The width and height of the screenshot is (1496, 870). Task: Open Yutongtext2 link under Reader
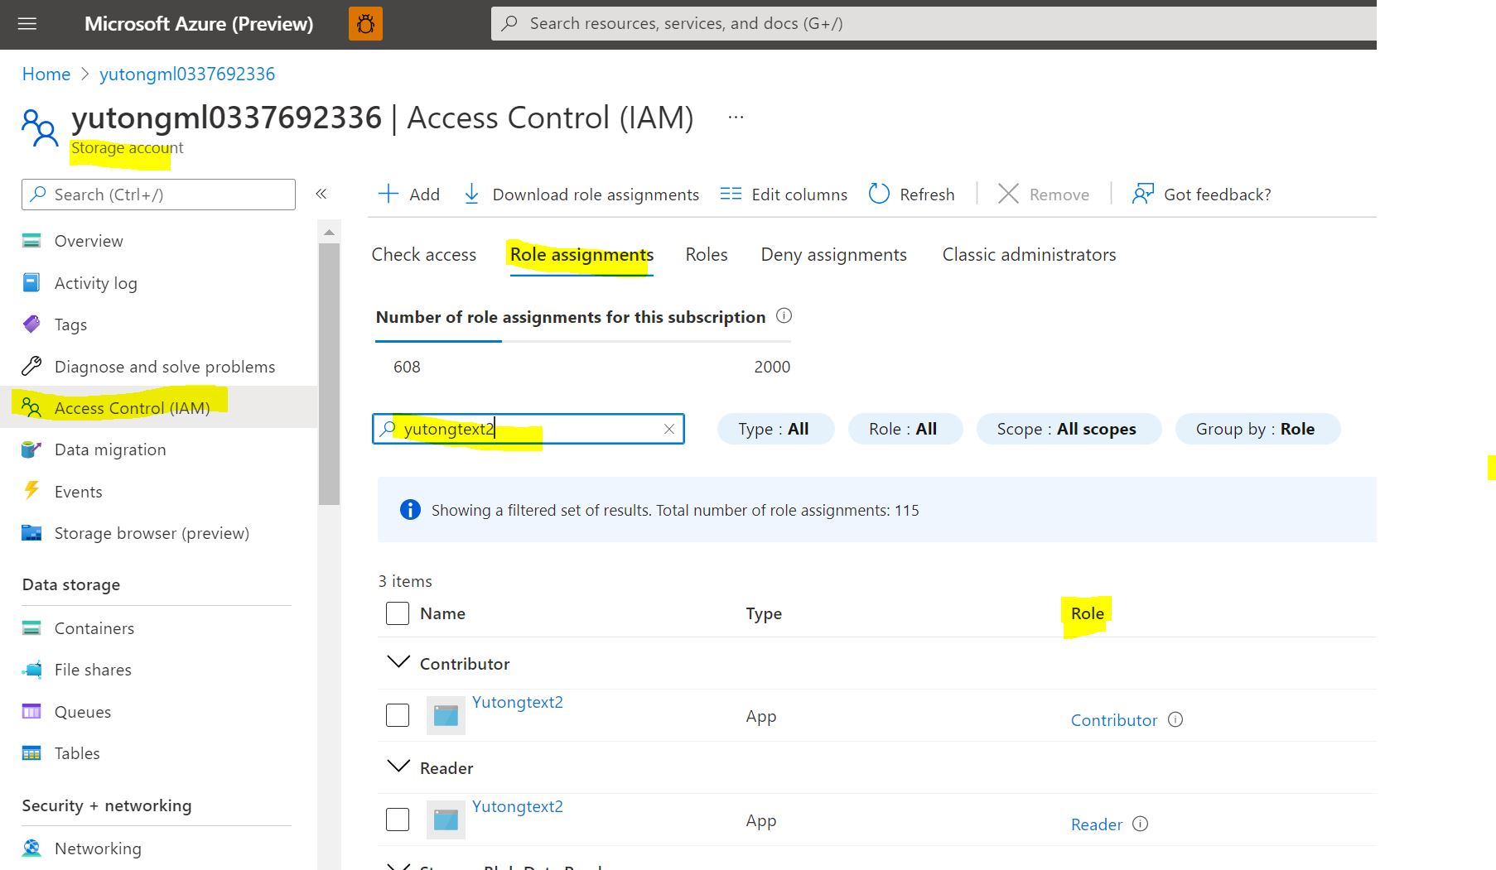pyautogui.click(x=518, y=806)
